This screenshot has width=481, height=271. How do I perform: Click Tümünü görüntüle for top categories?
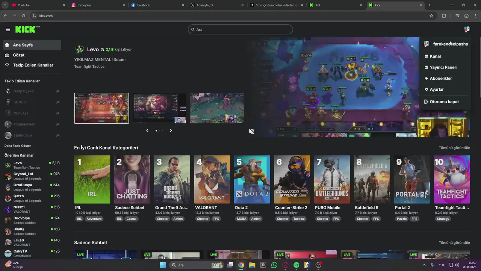pos(454,148)
